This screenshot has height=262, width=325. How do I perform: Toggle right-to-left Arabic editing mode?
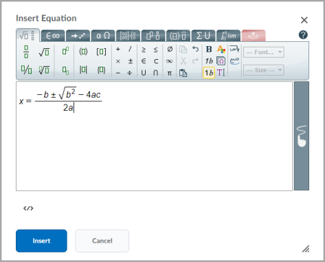tap(234, 49)
